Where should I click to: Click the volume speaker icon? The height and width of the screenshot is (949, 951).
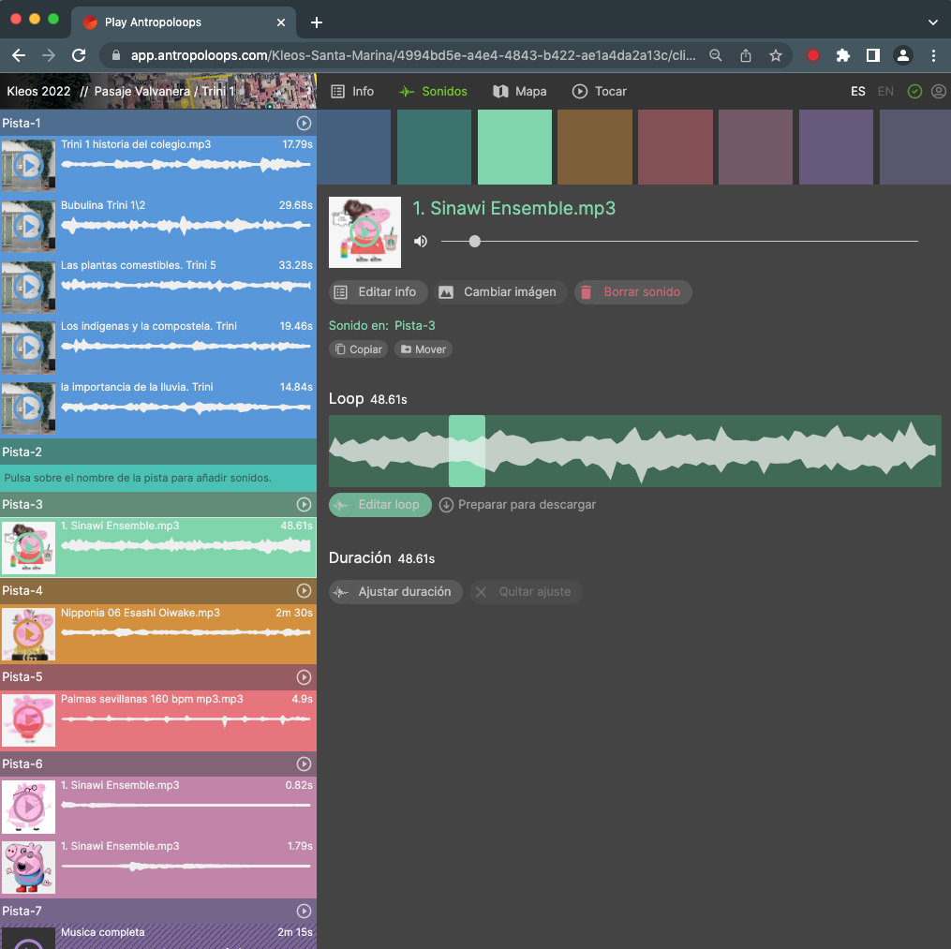click(x=421, y=242)
